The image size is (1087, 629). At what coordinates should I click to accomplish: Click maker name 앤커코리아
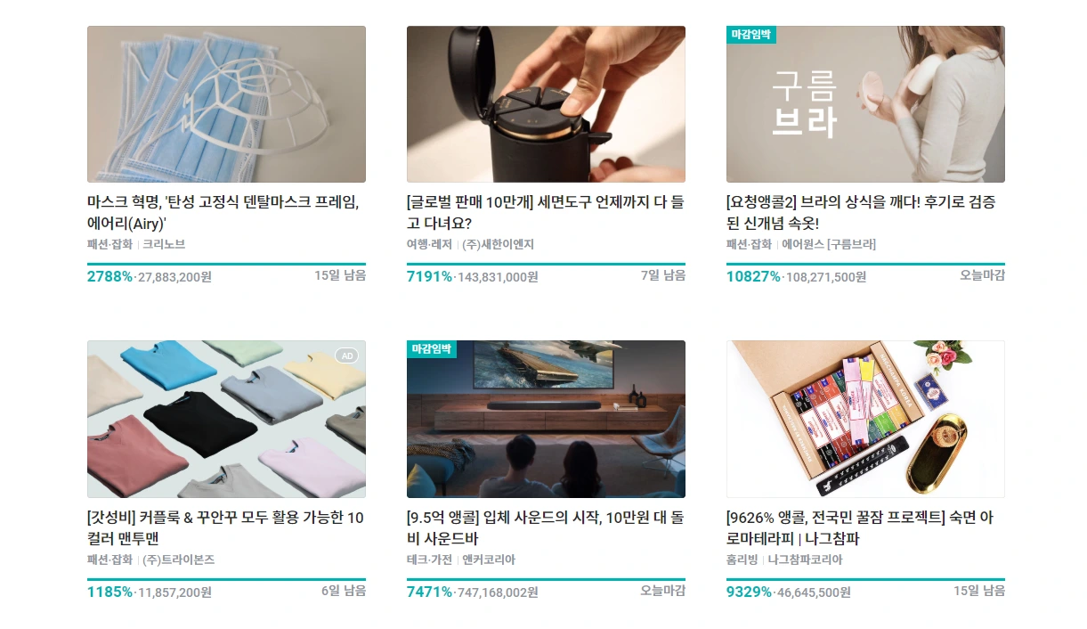tap(489, 560)
